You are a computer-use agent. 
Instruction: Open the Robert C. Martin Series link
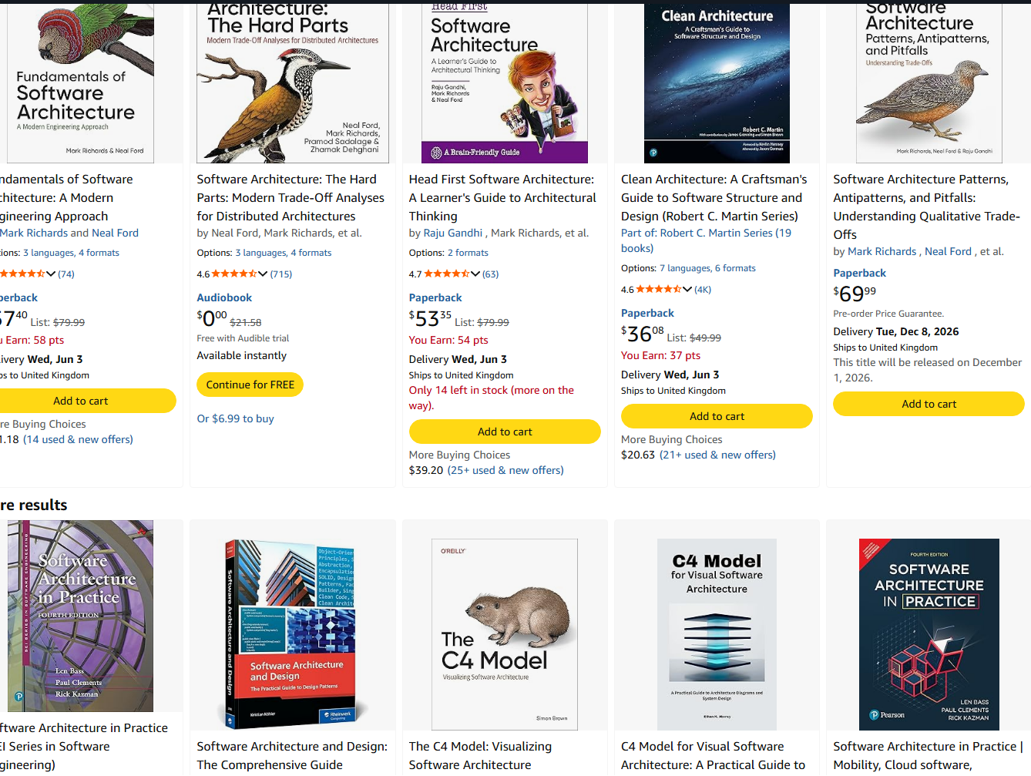click(x=706, y=240)
